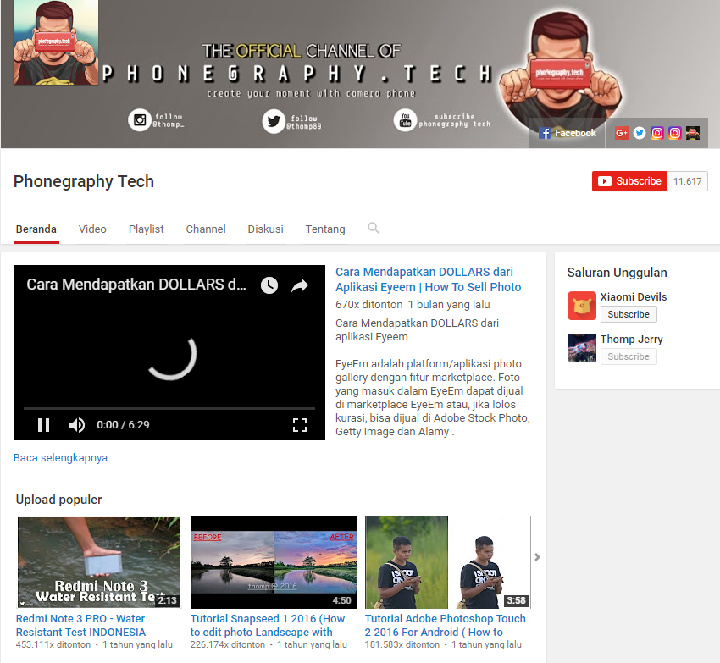The image size is (720, 663).
Task: Switch to the Video tab
Action: point(92,229)
